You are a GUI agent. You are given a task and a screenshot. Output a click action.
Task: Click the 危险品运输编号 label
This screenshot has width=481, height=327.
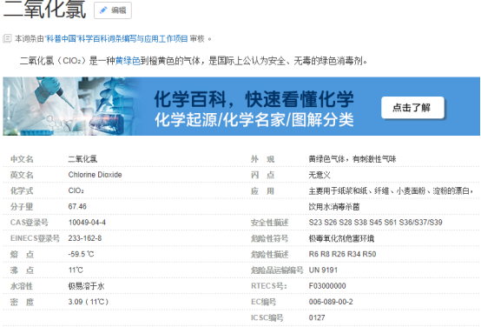click(x=277, y=270)
